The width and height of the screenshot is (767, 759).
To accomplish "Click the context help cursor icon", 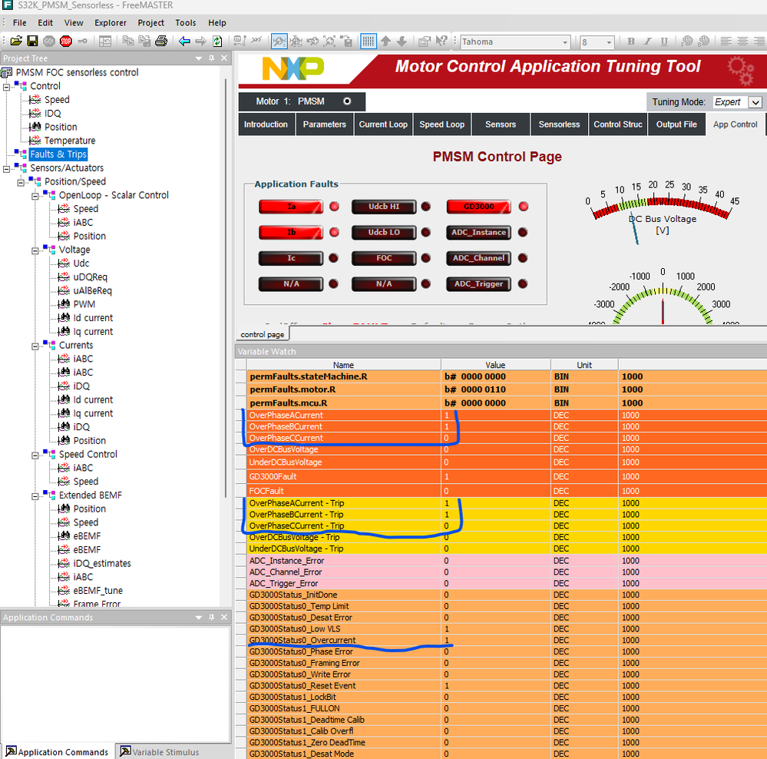I will (441, 41).
